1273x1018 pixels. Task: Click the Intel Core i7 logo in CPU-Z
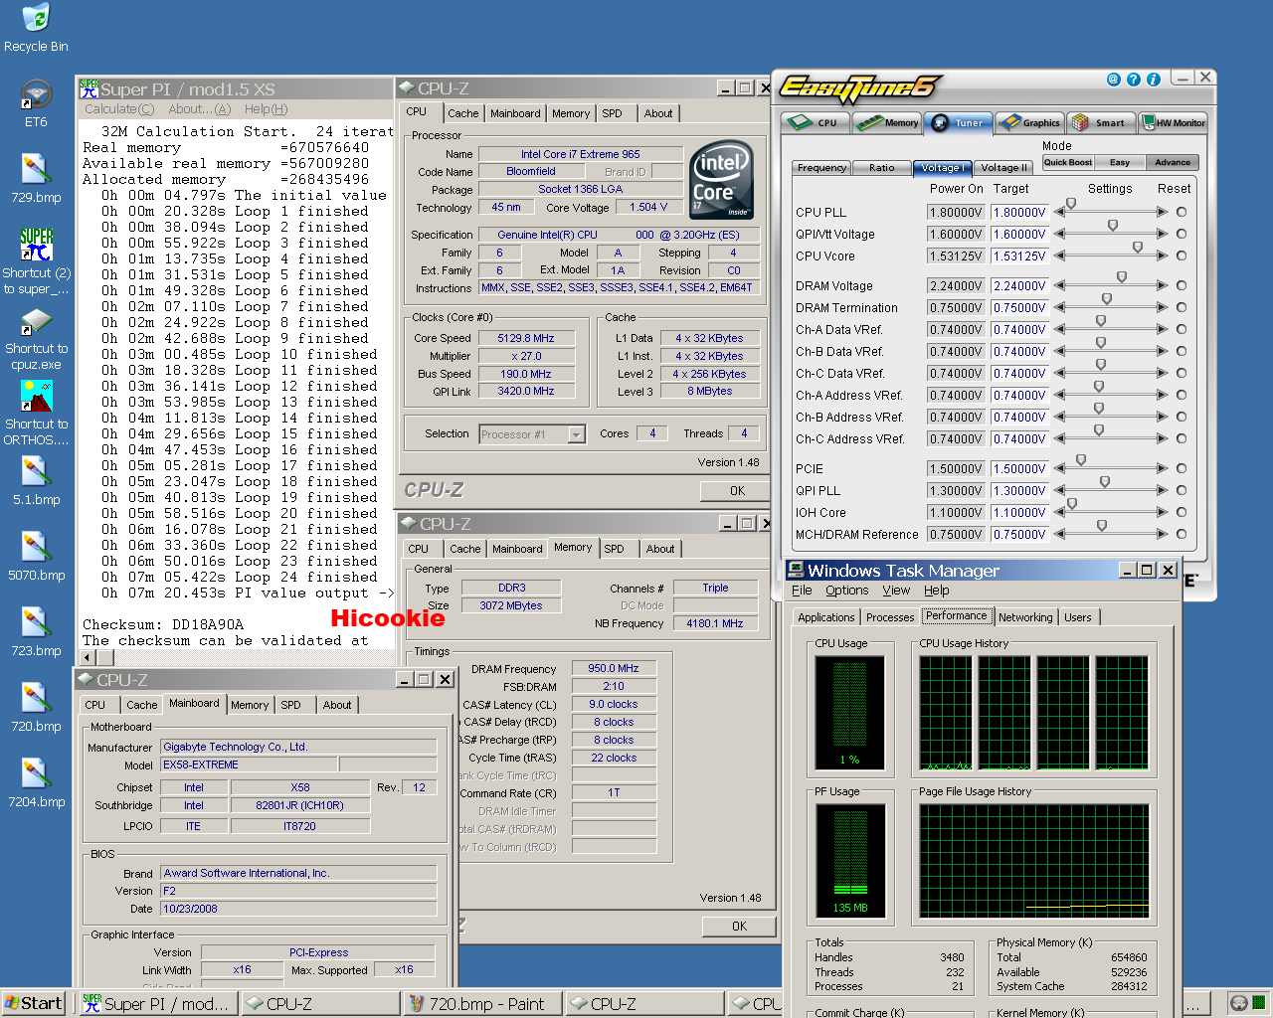pos(722,180)
